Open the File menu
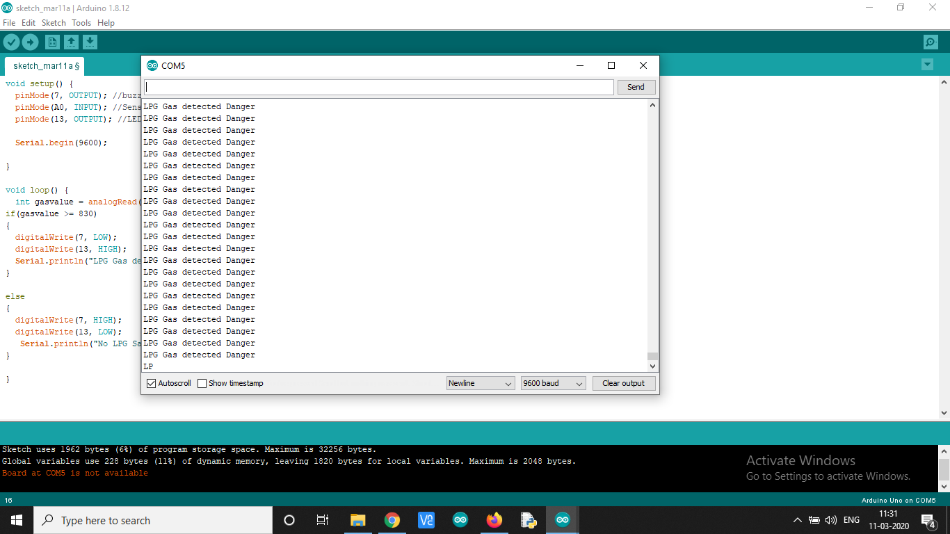 [9, 23]
